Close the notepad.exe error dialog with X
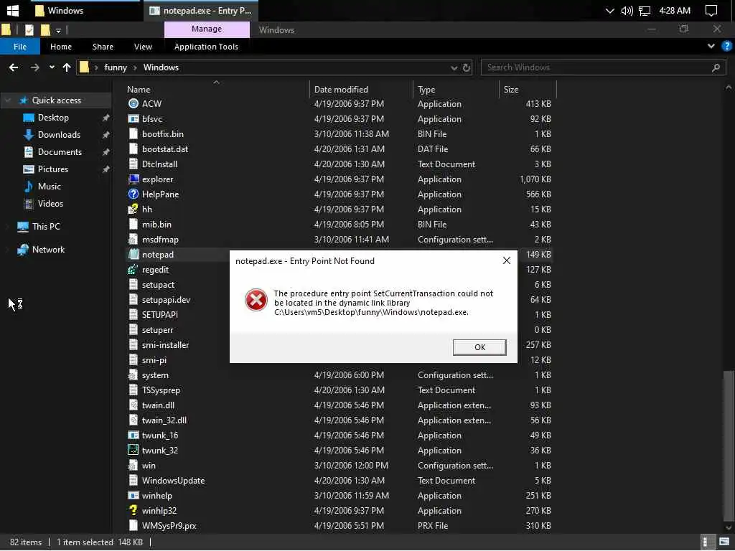The width and height of the screenshot is (735, 551). point(506,260)
